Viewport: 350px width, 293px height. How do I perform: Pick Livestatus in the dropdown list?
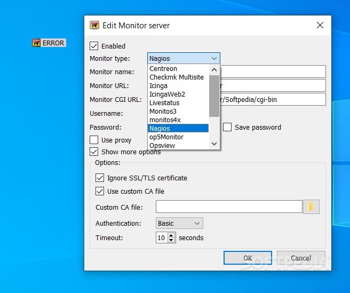(178, 102)
